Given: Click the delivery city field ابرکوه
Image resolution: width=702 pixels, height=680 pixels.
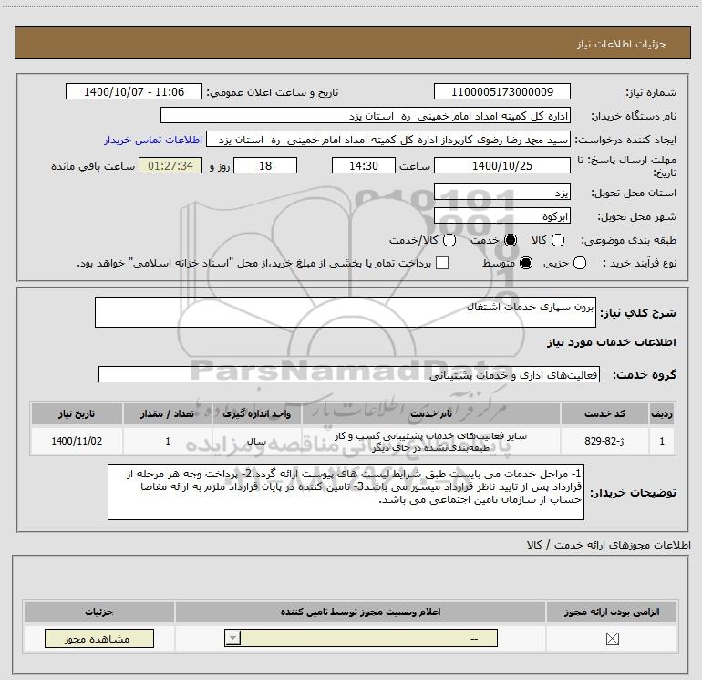Looking at the screenshot, I should click(x=501, y=216).
